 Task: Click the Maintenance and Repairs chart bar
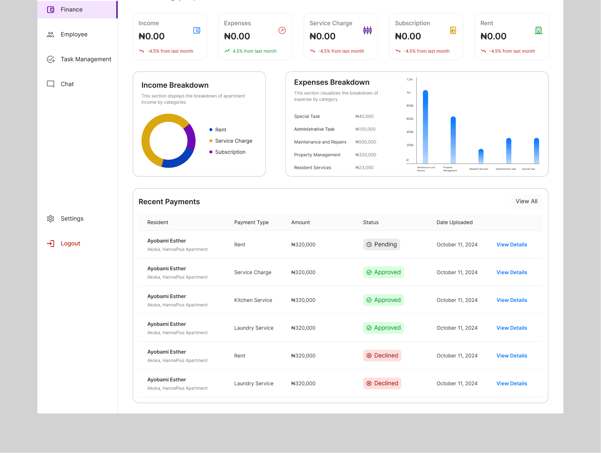point(425,127)
